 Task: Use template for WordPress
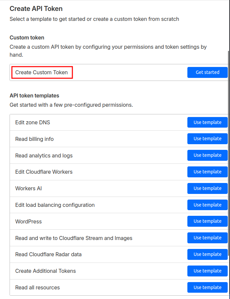point(207,221)
